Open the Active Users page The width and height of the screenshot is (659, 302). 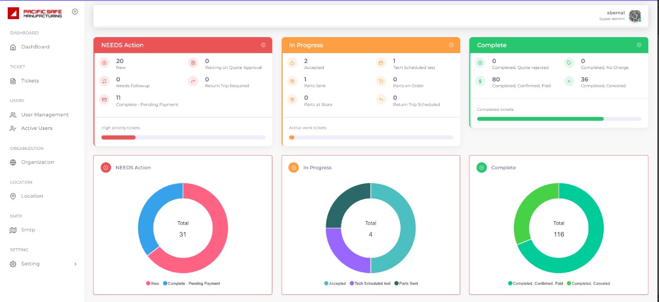point(37,128)
